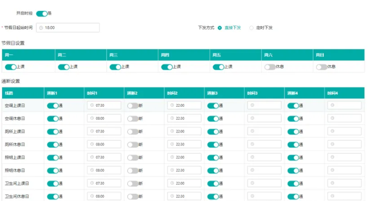This screenshot has height=201, width=371.
Task: Toggle 通断1 switch for 空调上课日
Action: (x=53, y=106)
